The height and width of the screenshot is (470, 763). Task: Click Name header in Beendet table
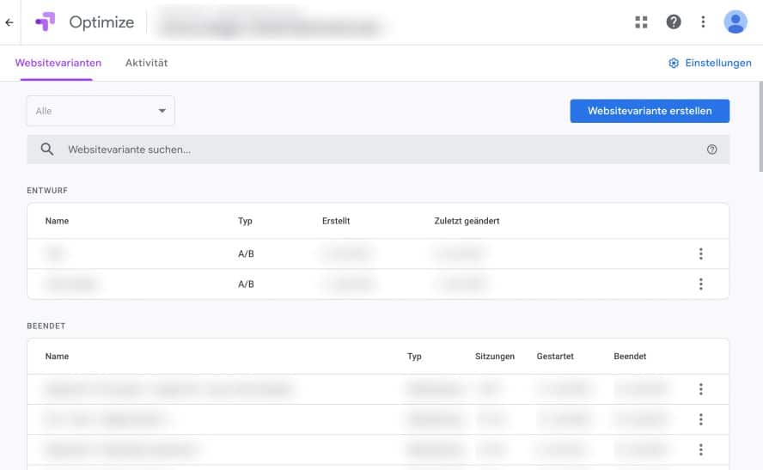click(x=57, y=356)
